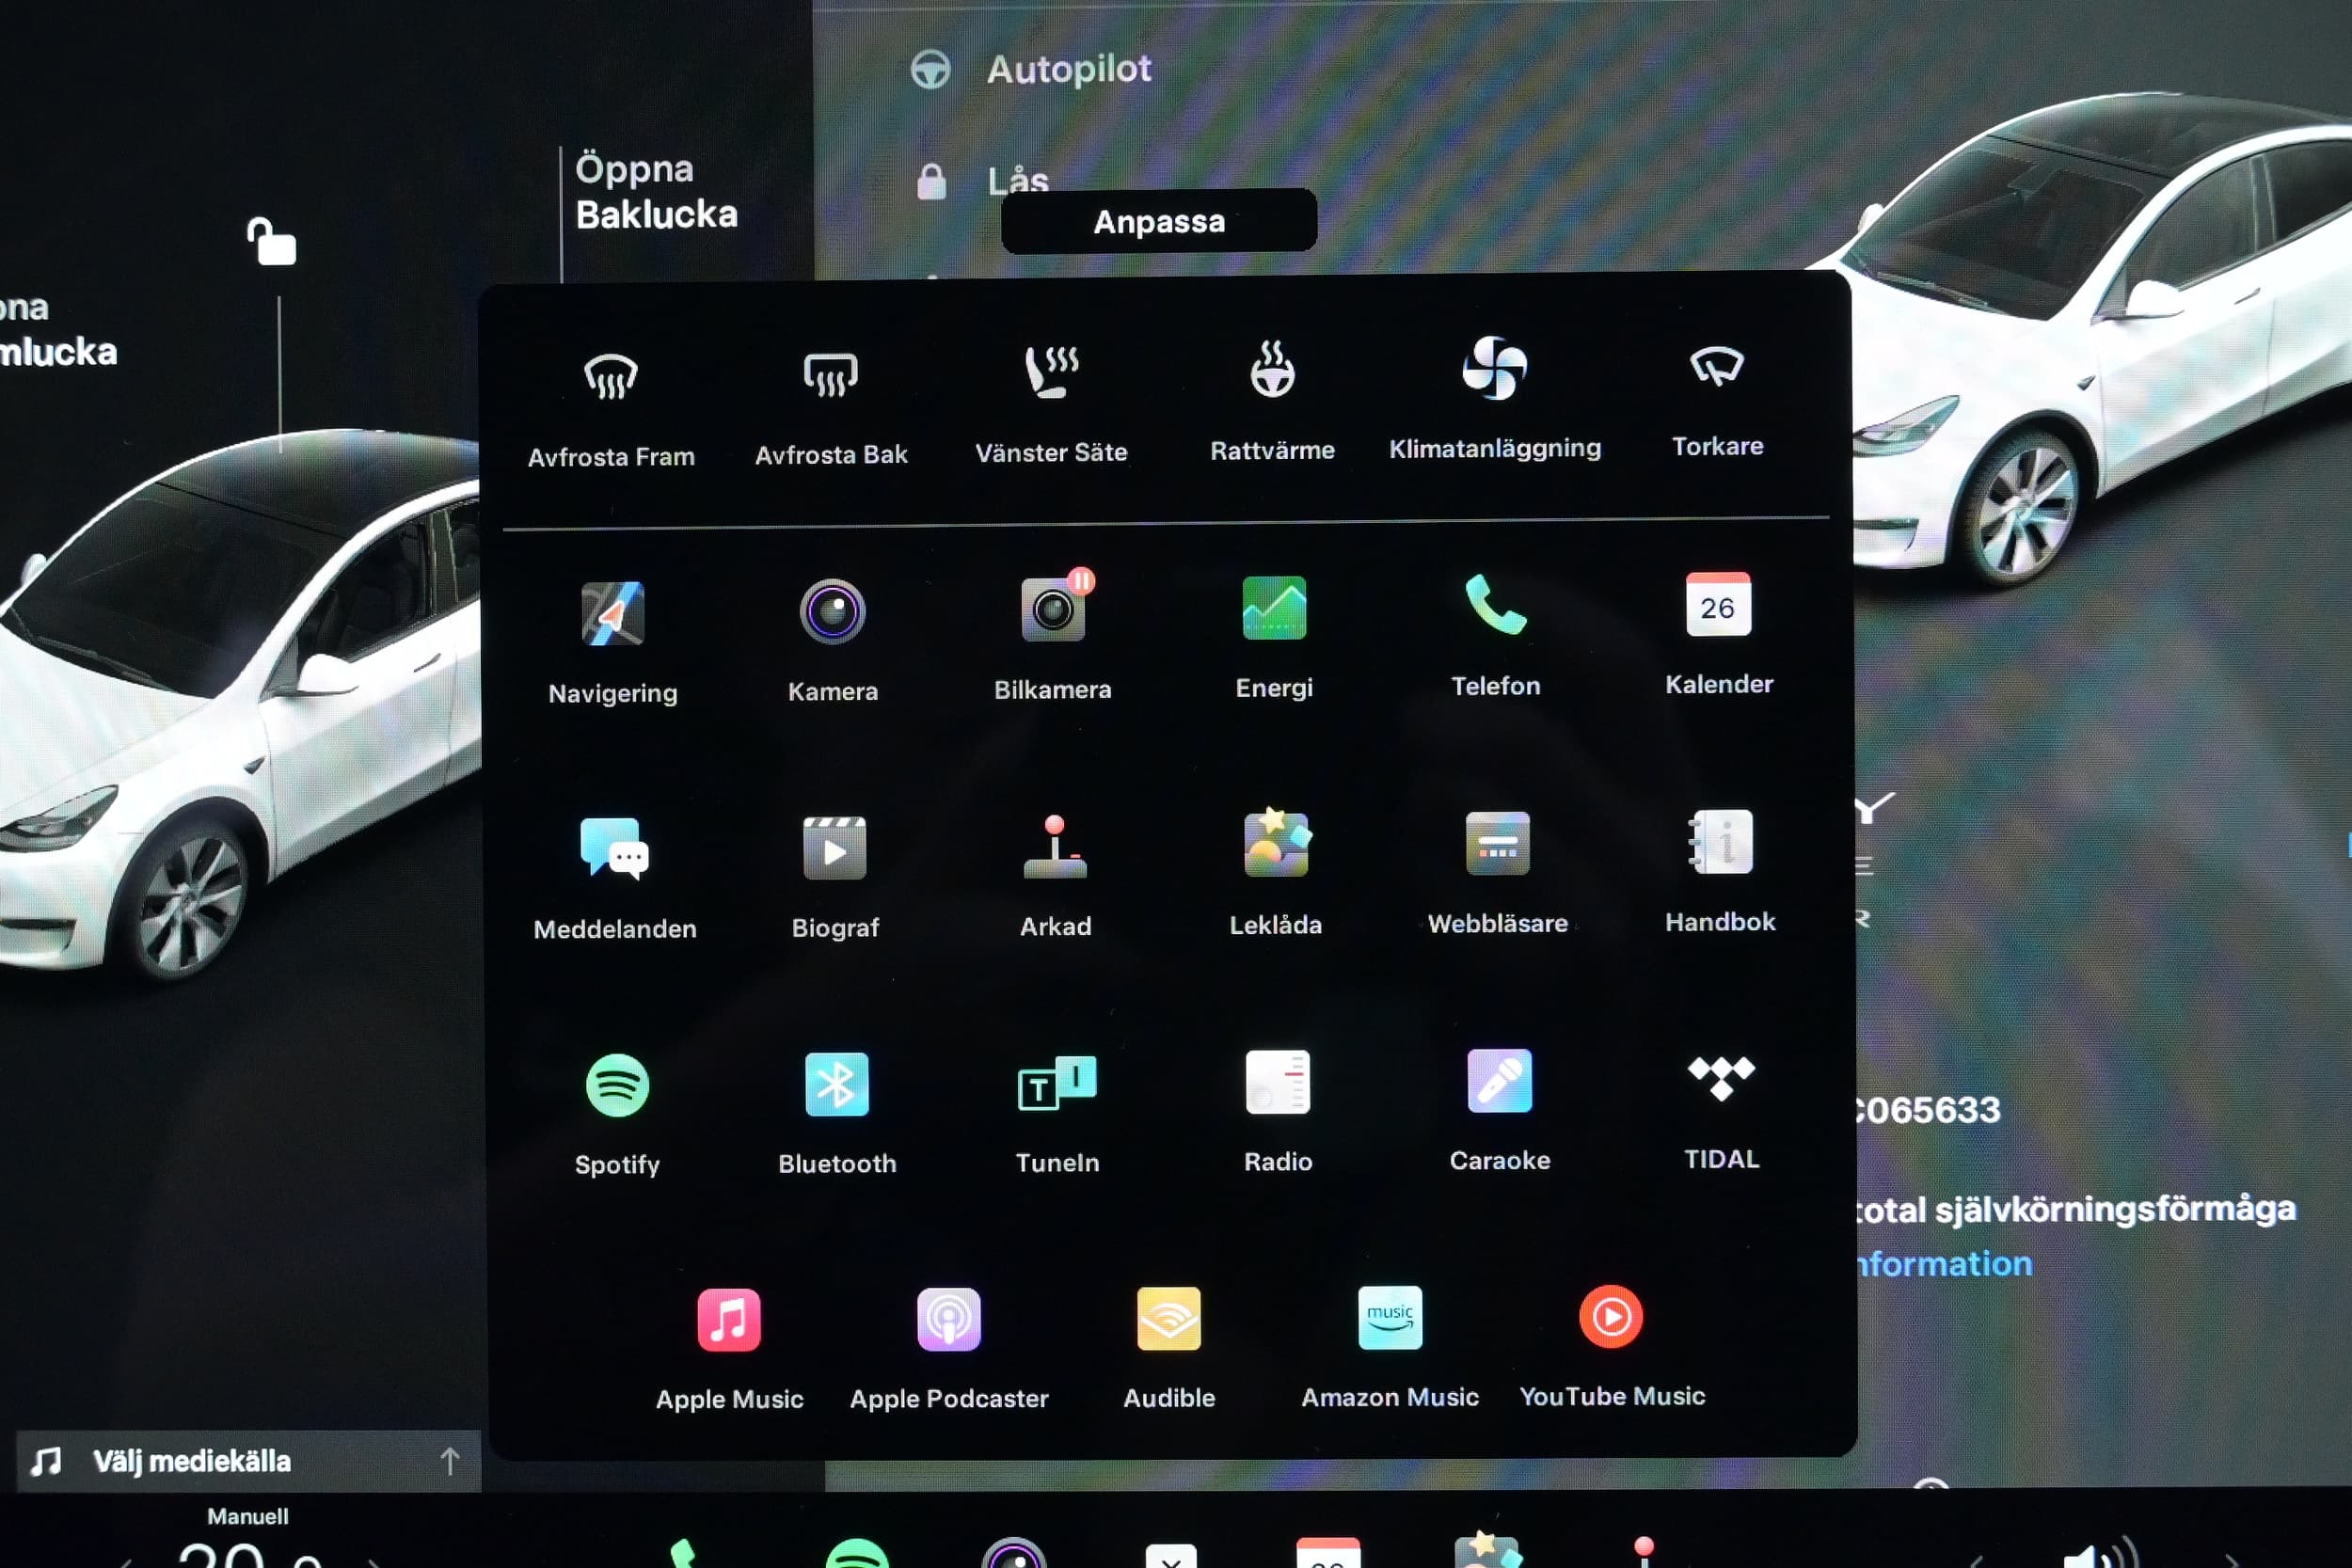Launch Spotify

(x=617, y=1114)
